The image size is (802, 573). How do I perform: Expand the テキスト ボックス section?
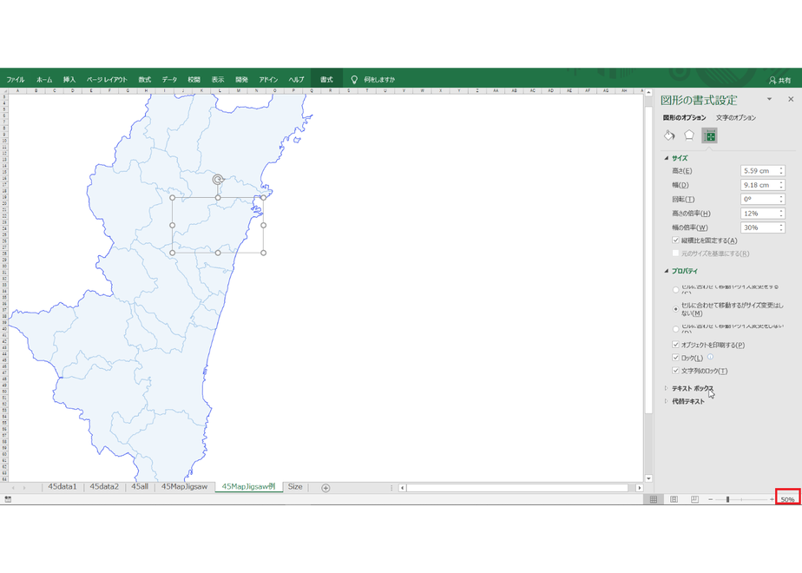(x=667, y=388)
